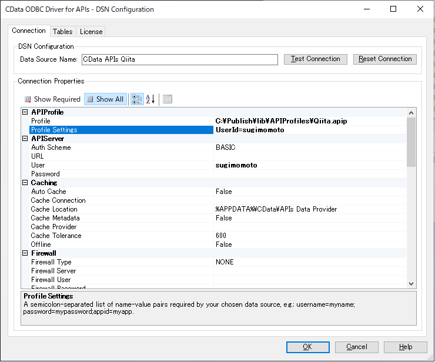Collapse the APIServer category
This screenshot has width=435, height=362.
(x=25, y=139)
